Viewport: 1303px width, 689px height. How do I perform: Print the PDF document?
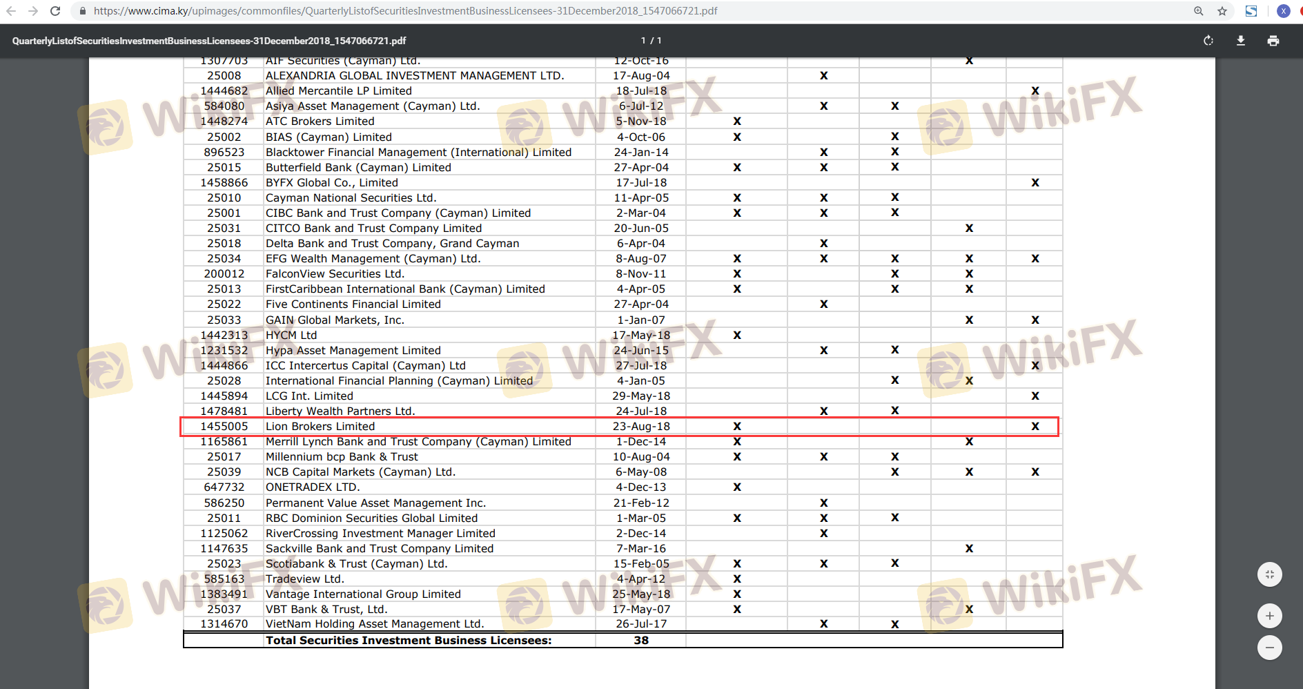pos(1273,41)
